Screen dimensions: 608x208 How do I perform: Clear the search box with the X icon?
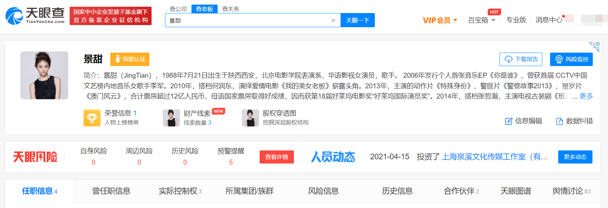point(333,20)
